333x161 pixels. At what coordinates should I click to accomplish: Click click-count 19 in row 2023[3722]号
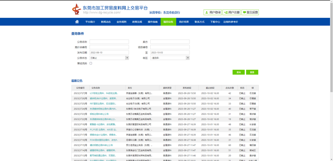230,119
